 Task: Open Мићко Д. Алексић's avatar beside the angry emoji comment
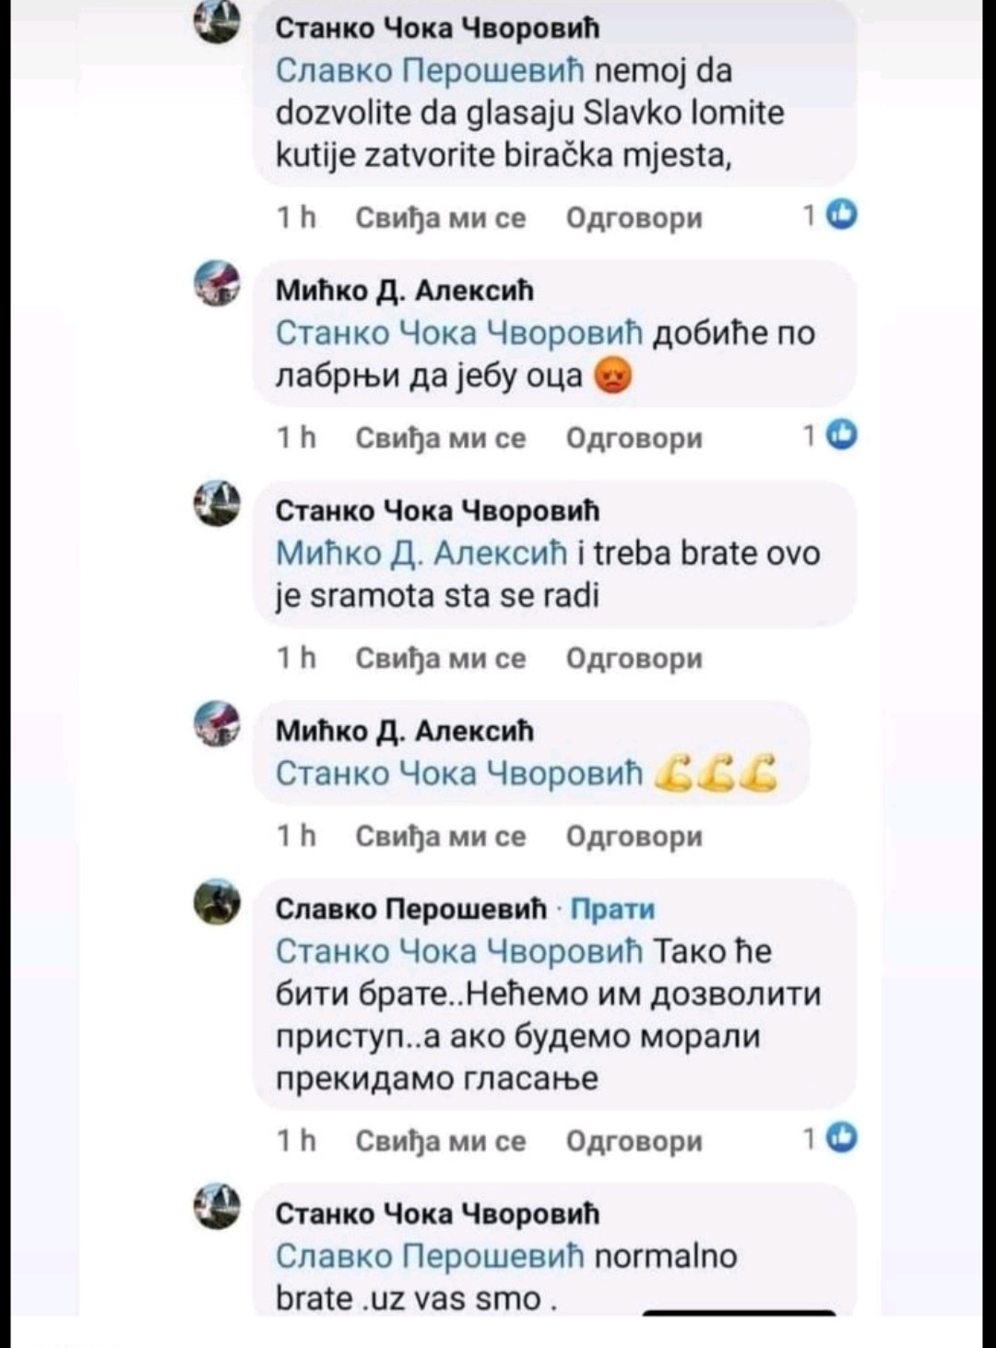pyautogui.click(x=217, y=282)
